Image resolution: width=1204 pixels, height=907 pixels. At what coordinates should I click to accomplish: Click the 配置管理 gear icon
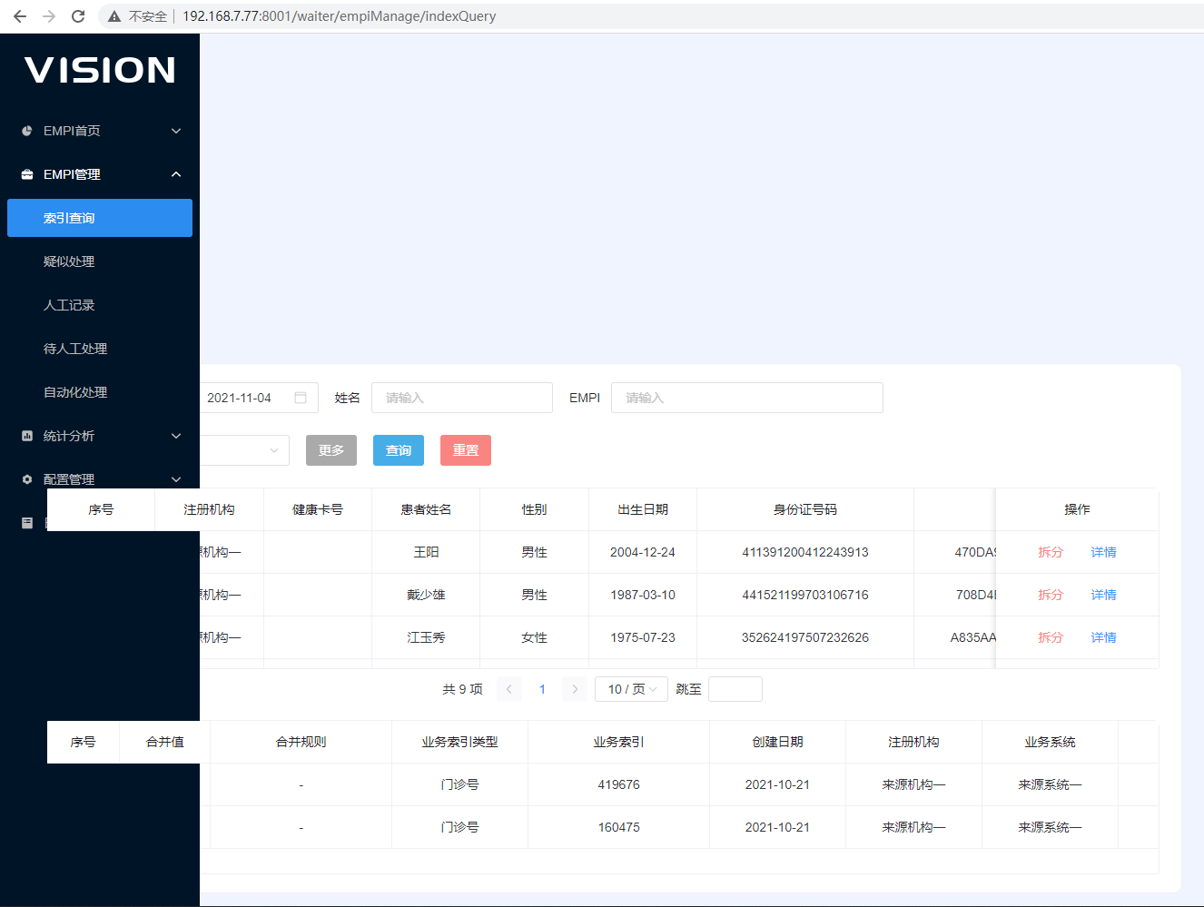click(27, 479)
